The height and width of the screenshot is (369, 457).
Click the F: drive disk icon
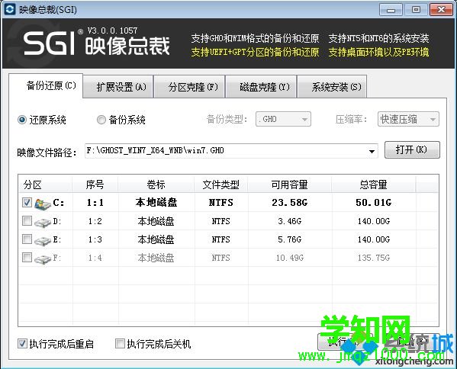(x=43, y=259)
